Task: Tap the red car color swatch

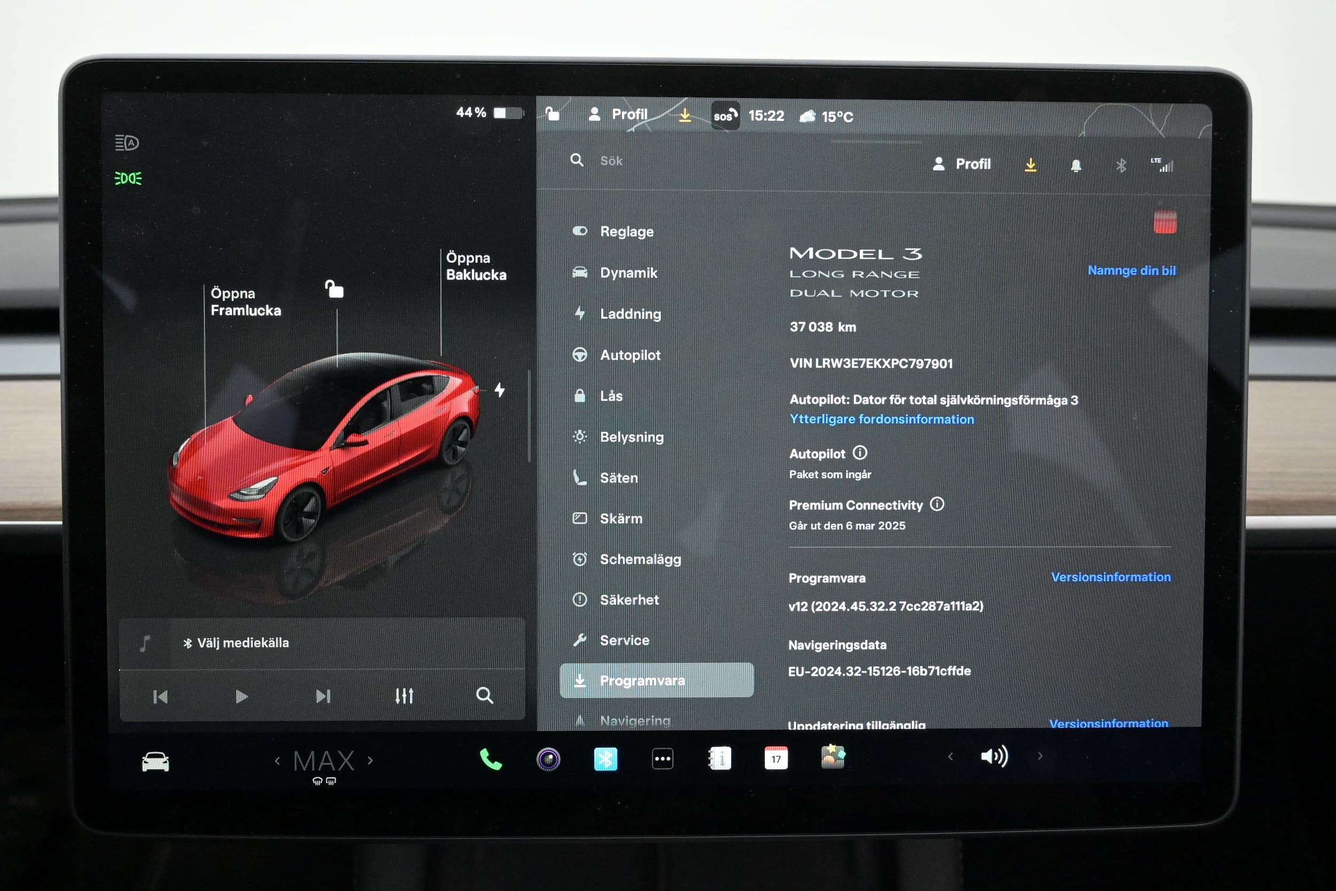Action: coord(1164,222)
